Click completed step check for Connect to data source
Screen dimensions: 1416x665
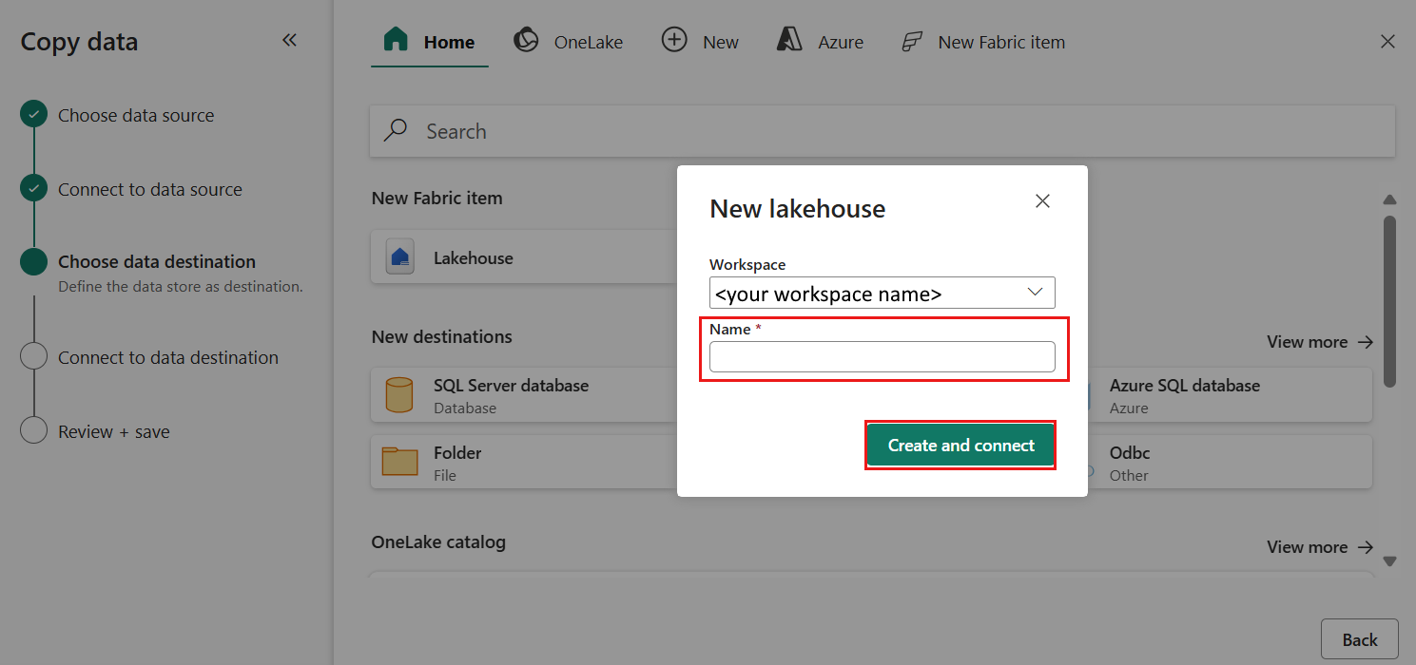click(x=33, y=188)
